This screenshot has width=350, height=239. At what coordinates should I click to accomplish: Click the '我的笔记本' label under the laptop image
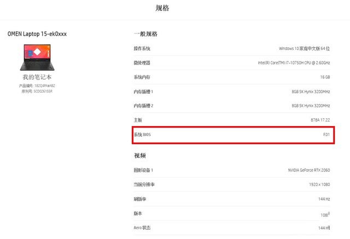(x=37, y=77)
